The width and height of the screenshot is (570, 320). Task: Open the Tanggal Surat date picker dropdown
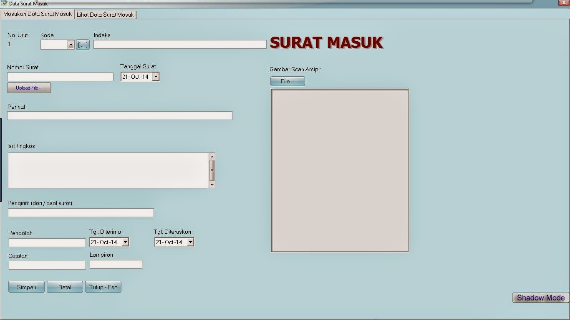click(x=156, y=77)
